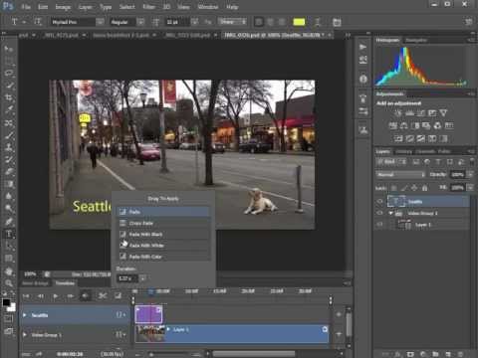Expand the Seattle track in timeline
The width and height of the screenshot is (478, 358).
[25, 315]
